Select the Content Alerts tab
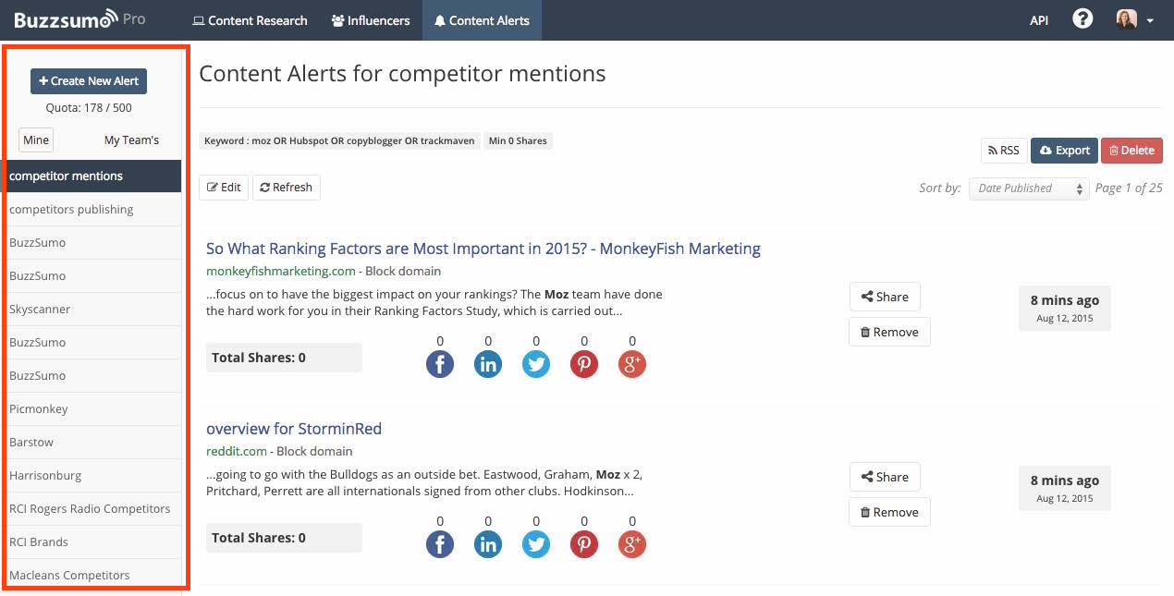Viewport: 1174px width, 596px height. [482, 20]
